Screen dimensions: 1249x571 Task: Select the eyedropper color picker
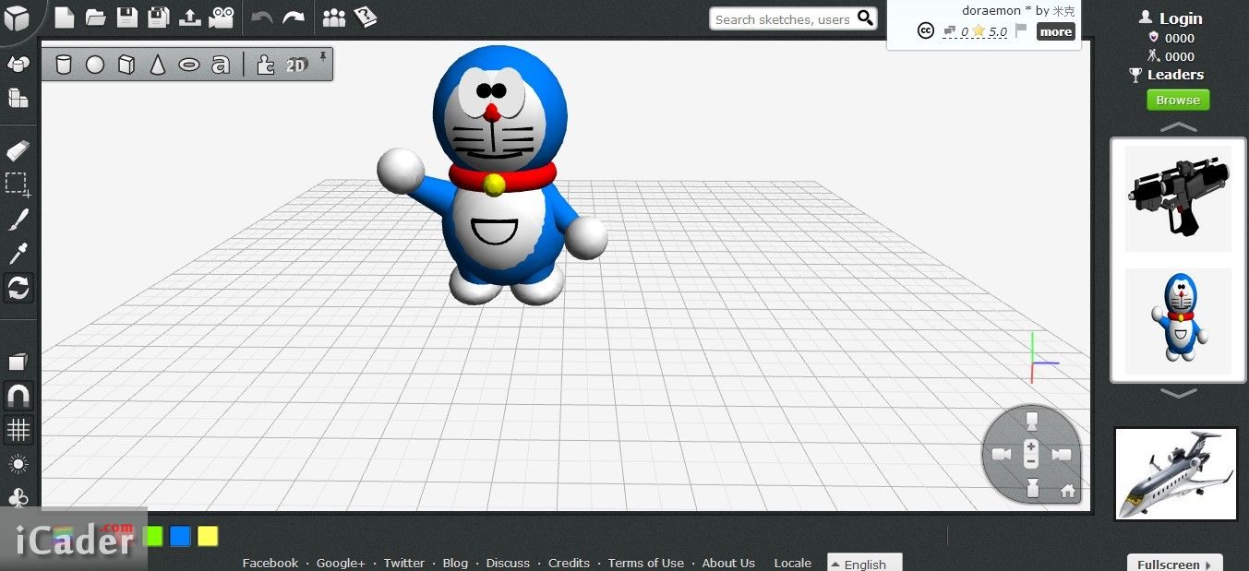[x=18, y=253]
